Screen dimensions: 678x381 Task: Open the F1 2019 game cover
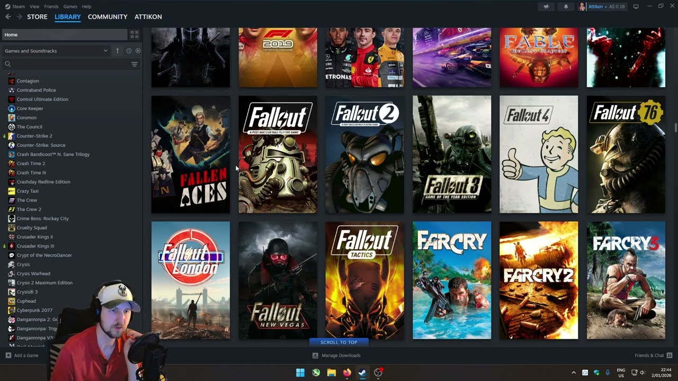278,58
